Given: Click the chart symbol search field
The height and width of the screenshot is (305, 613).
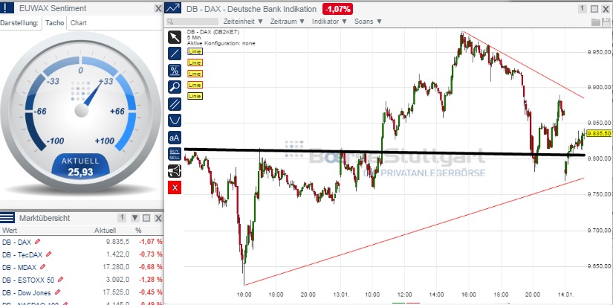Looking at the screenshot, I should [192, 22].
